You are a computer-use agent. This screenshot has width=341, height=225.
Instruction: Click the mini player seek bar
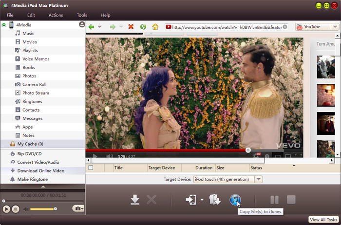43,201
